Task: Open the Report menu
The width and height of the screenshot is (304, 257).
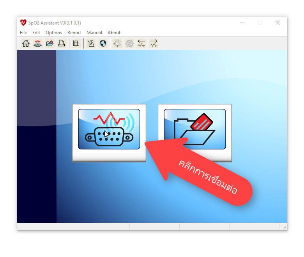Action: pyautogui.click(x=74, y=33)
